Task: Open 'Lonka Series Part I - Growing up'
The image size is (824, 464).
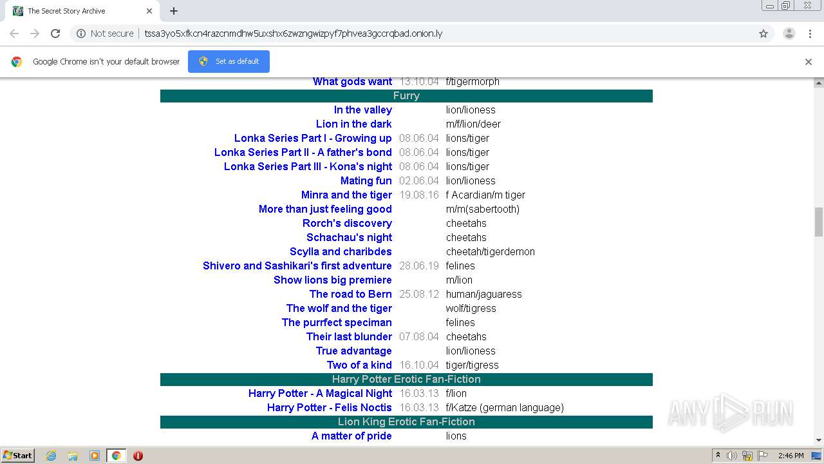Action: click(313, 138)
